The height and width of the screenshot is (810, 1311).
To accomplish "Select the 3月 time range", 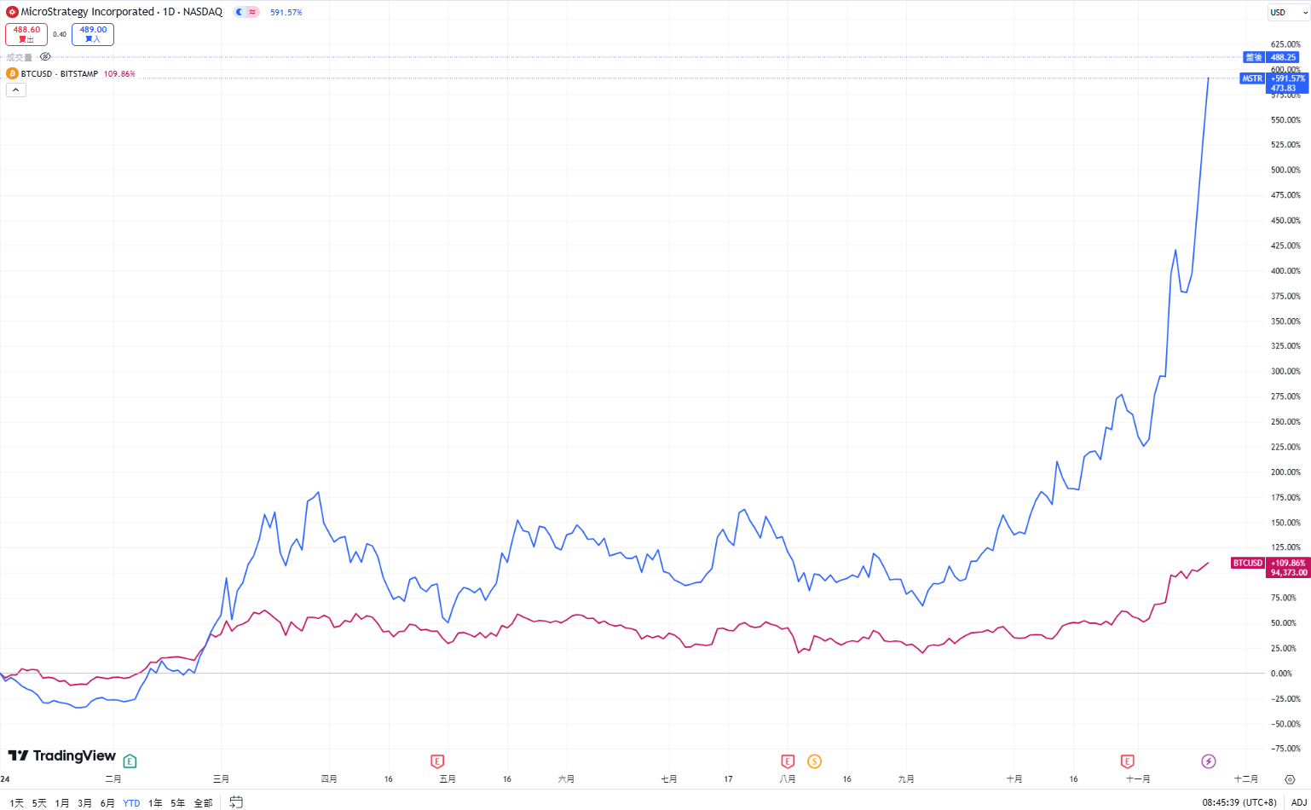I will coord(84,803).
